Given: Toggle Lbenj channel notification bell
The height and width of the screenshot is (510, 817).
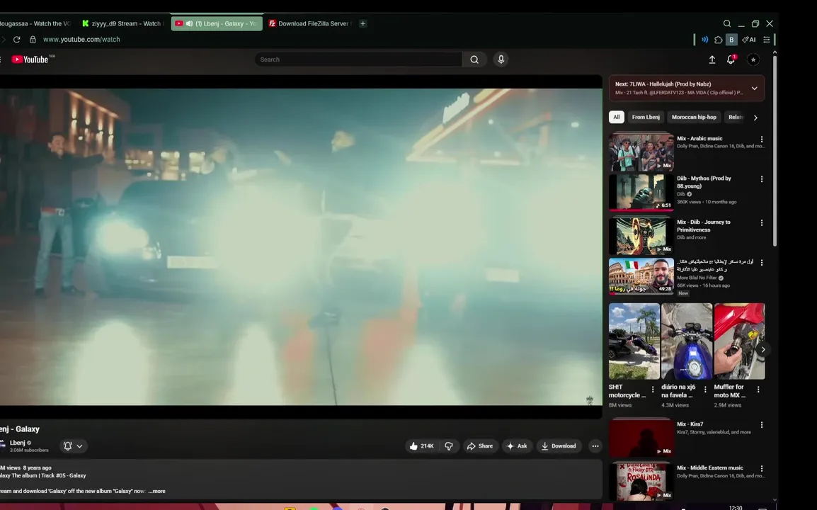Looking at the screenshot, I should point(68,446).
